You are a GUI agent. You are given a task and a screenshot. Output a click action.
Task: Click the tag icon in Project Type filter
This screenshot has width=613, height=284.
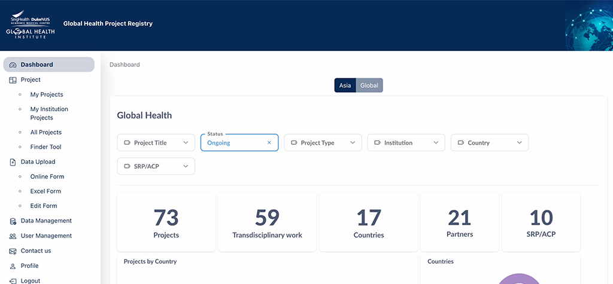[294, 142]
